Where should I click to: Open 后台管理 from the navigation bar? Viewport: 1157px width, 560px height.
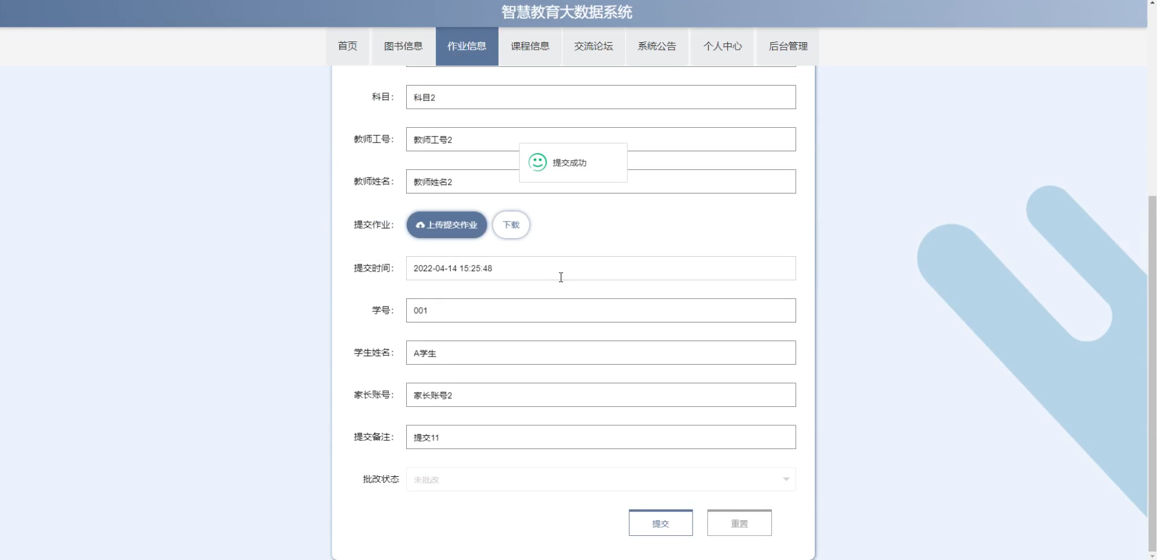point(788,47)
